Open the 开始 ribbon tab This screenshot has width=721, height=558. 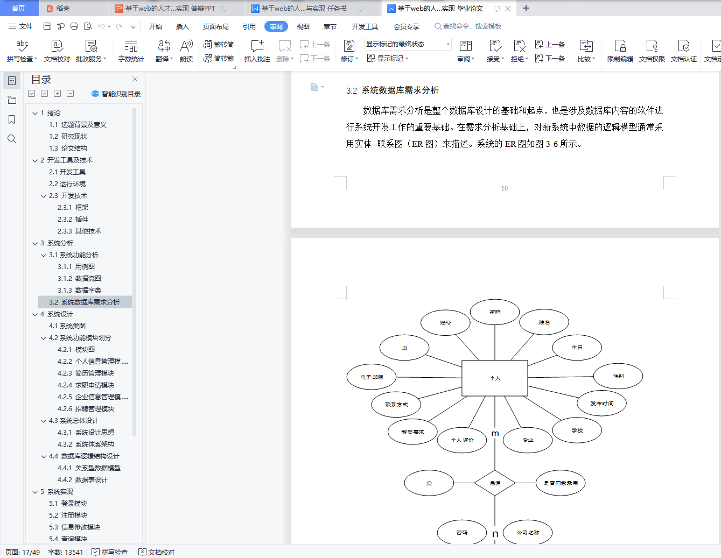point(156,26)
